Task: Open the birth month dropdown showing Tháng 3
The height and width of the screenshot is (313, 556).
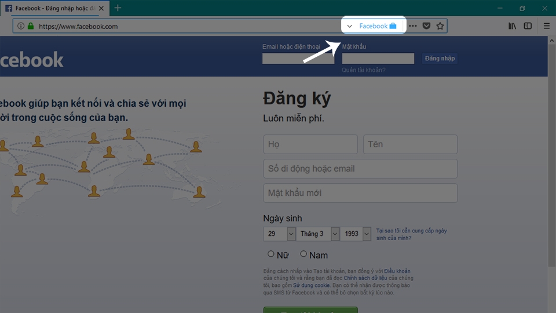Action: (318, 234)
